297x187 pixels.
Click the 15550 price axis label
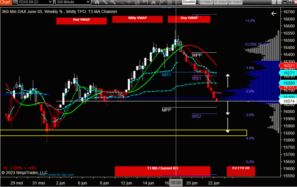click(289, 176)
